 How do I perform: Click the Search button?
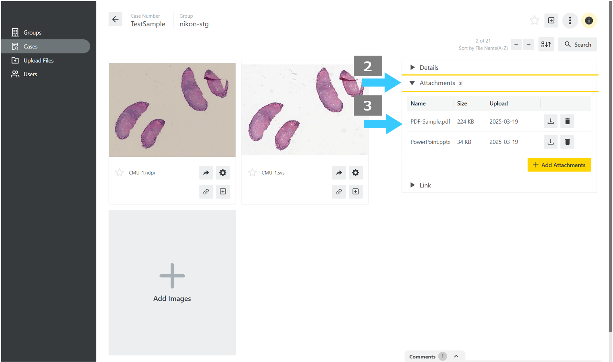pos(578,44)
